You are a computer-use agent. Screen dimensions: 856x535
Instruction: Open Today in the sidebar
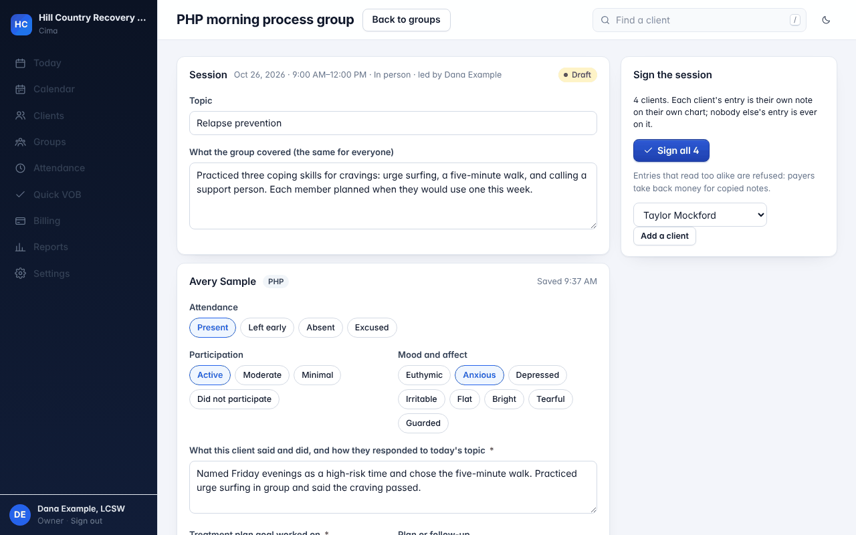click(78, 63)
